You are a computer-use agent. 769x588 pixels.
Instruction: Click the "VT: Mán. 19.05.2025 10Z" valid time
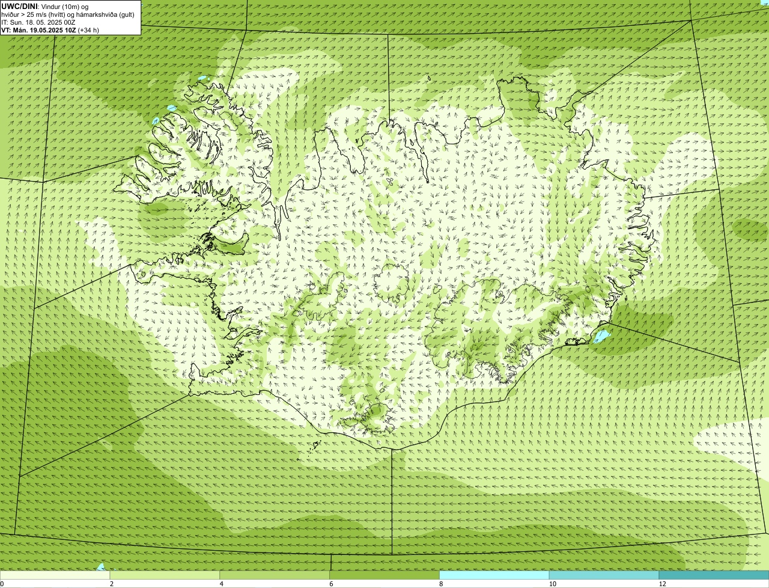[38, 30]
